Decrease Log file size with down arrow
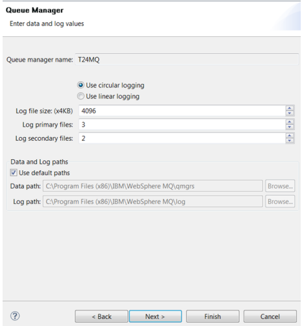The height and width of the screenshot is (326, 304). [290, 113]
